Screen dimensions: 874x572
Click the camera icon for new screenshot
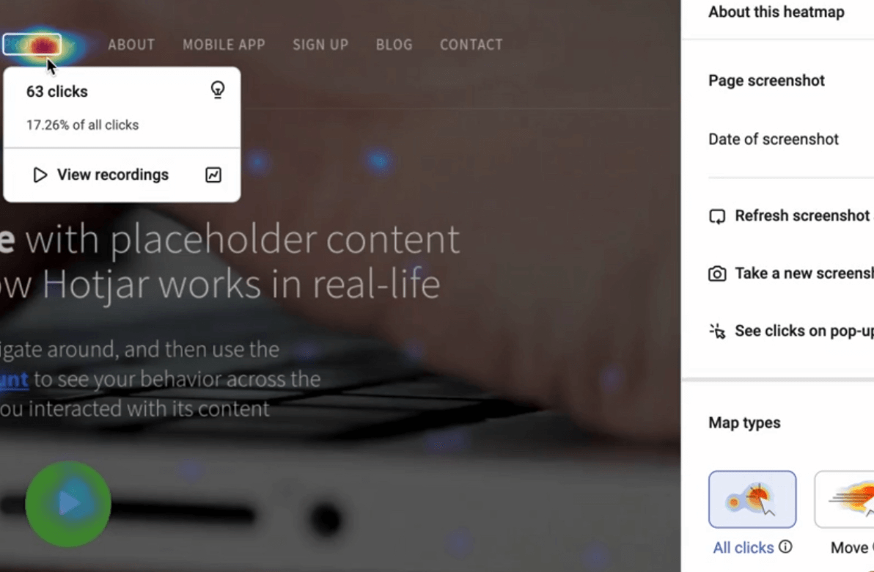[717, 274]
